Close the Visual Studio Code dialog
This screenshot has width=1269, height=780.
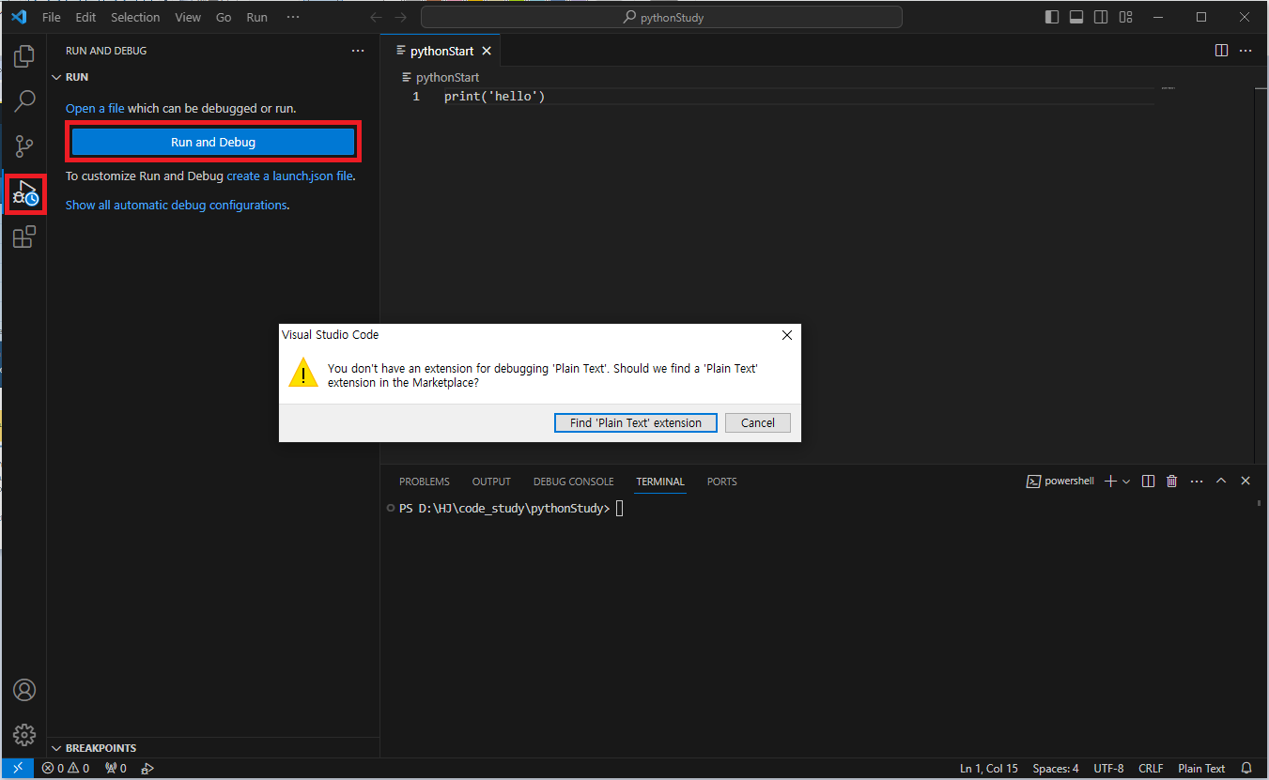coord(787,335)
